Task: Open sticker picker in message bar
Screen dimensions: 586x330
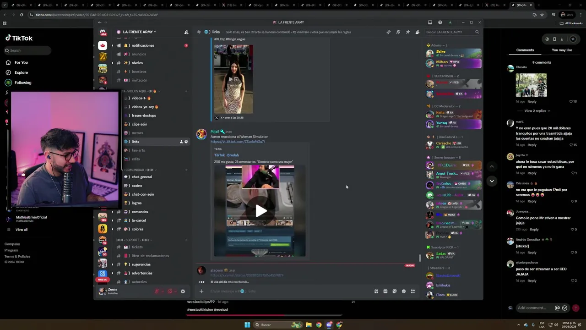Action: 394,291
